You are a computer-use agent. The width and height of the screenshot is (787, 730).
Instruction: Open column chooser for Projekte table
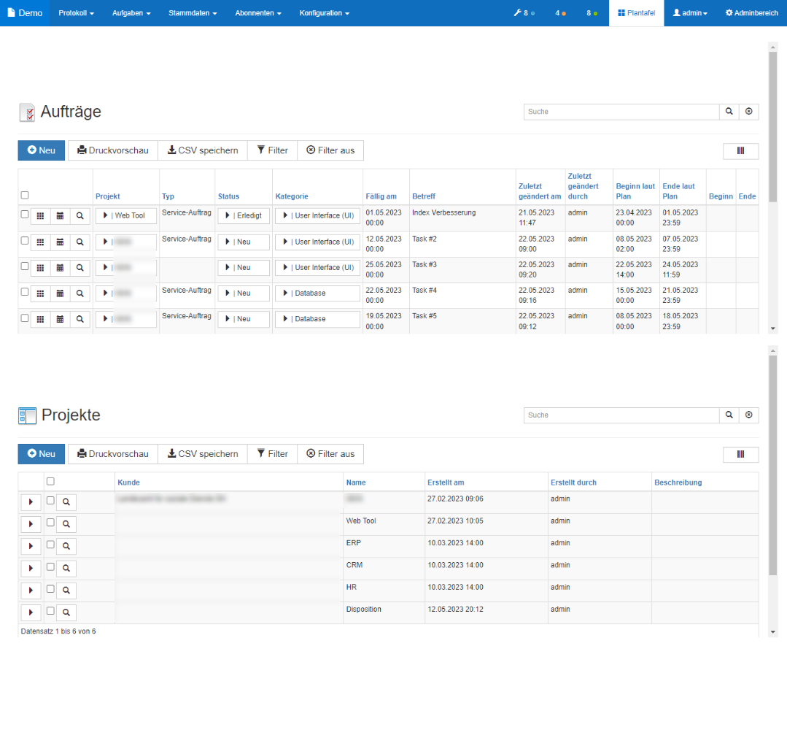pyautogui.click(x=741, y=454)
